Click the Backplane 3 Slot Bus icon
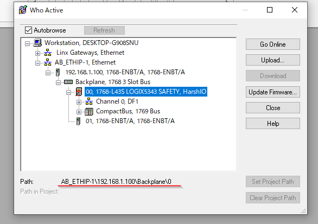Viewport: 318px width, 224px height. [x=68, y=82]
